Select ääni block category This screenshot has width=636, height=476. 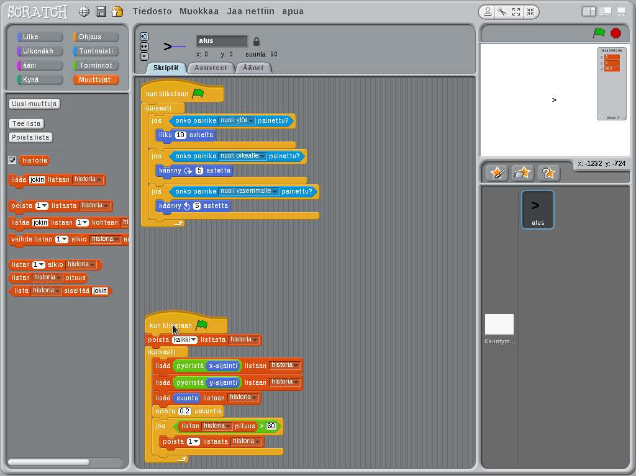[40, 65]
